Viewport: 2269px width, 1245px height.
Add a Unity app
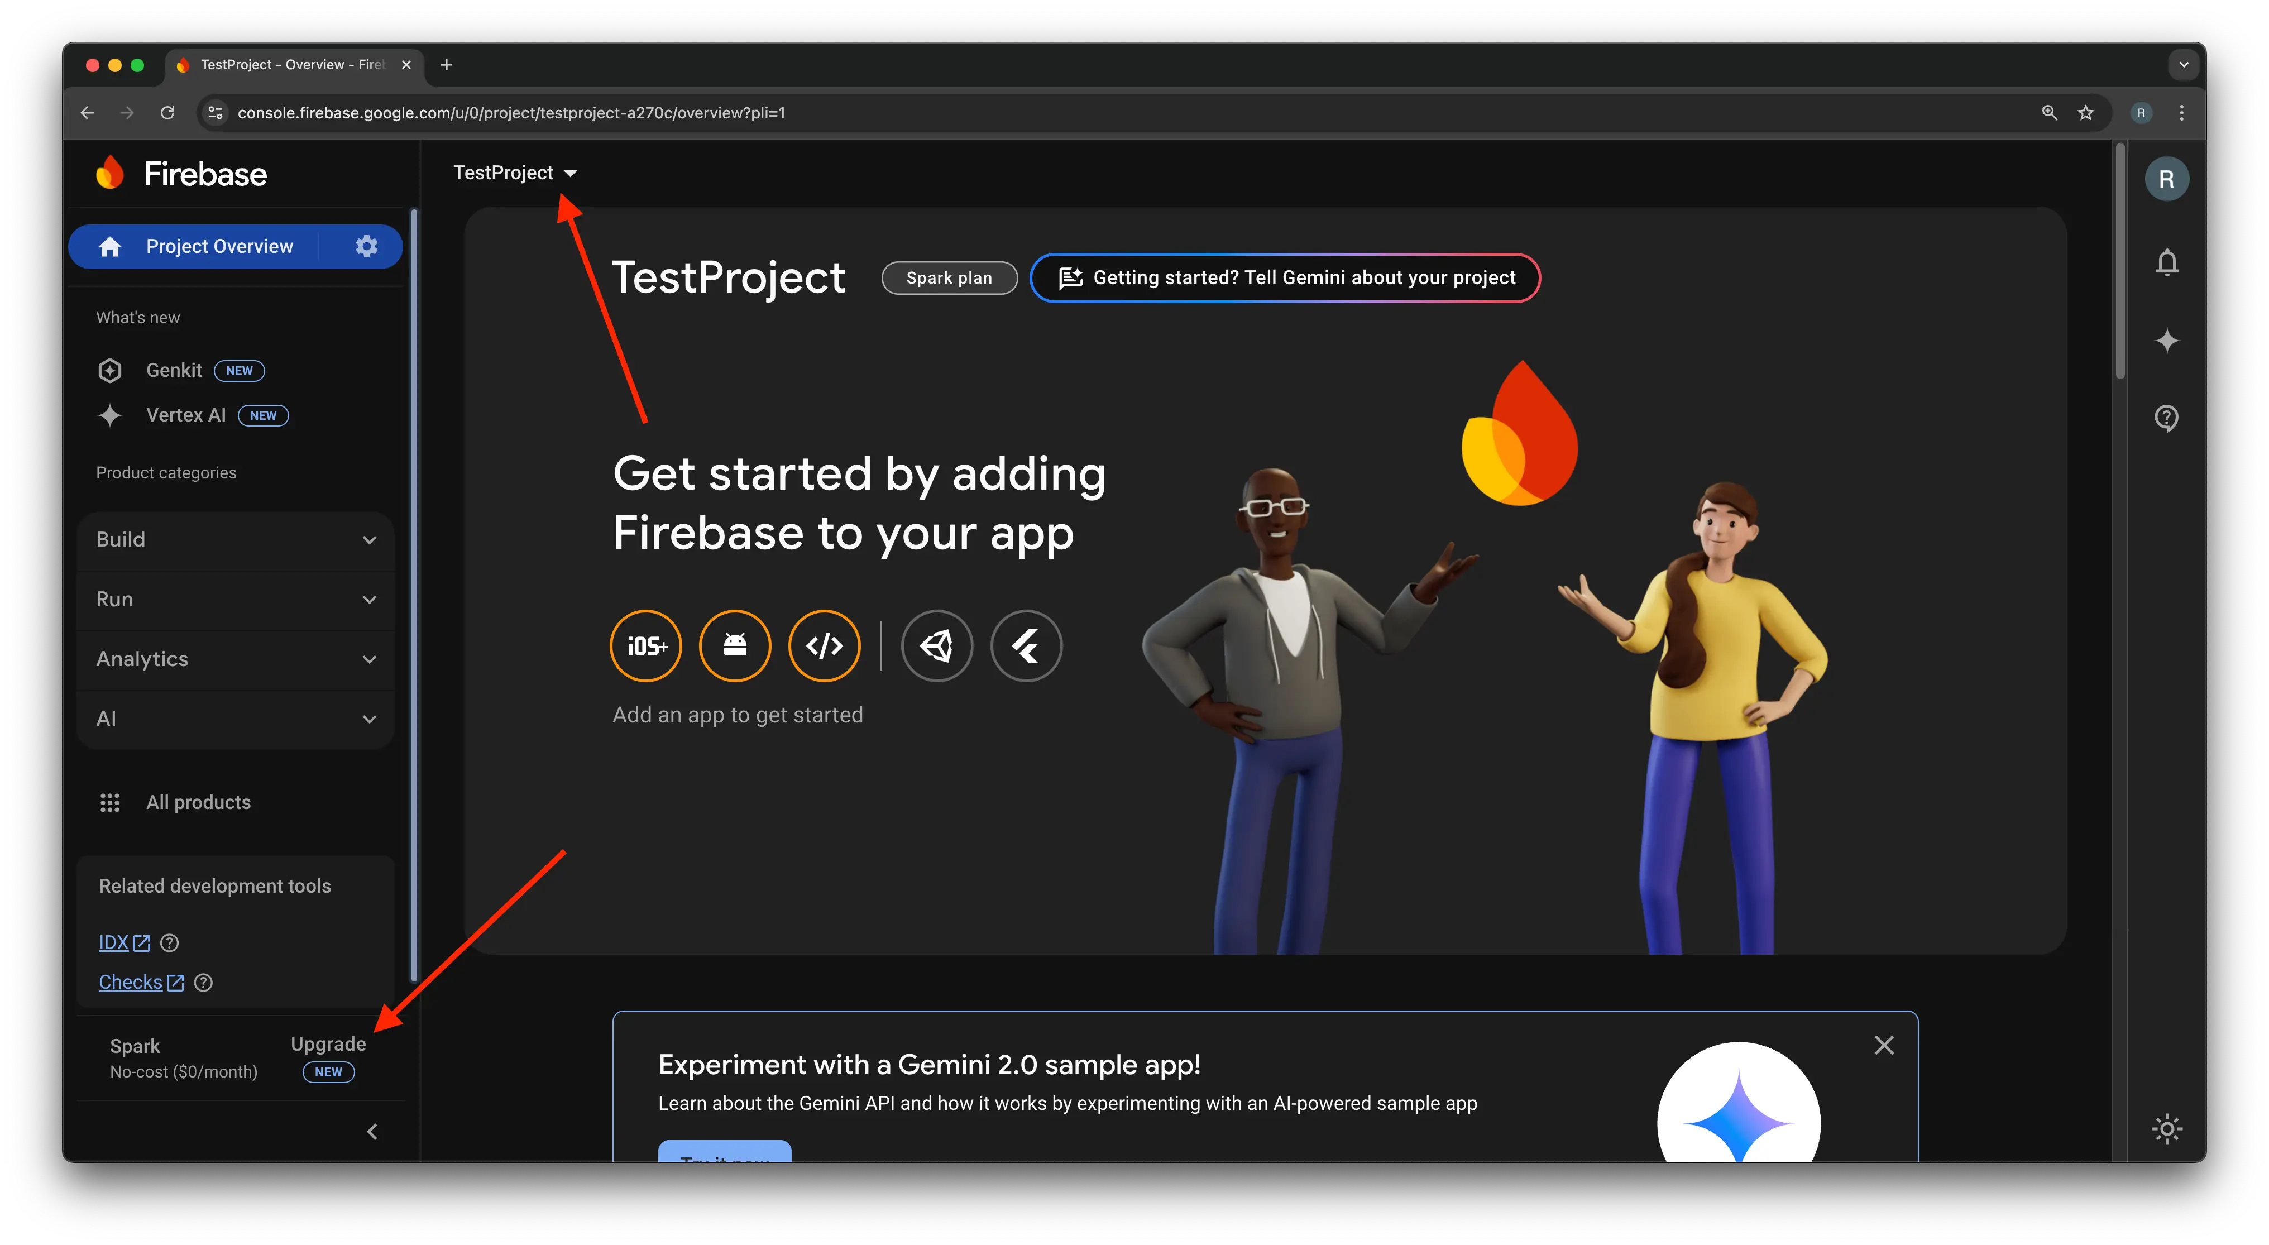point(937,647)
